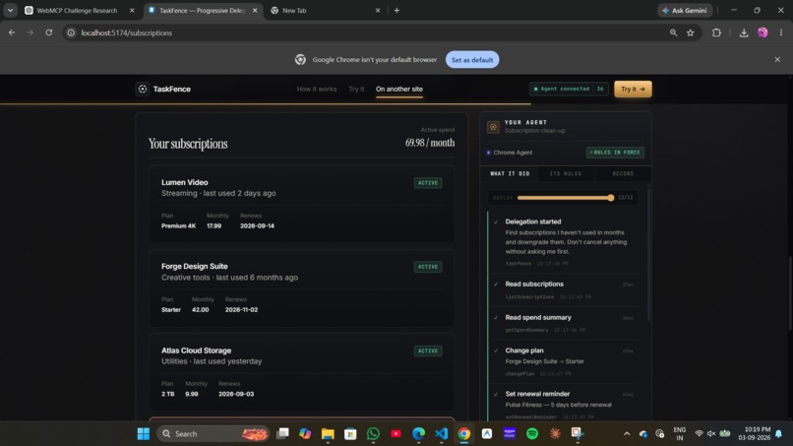
Task: Open the Chrome zoom magnifier icon
Action: (x=673, y=32)
